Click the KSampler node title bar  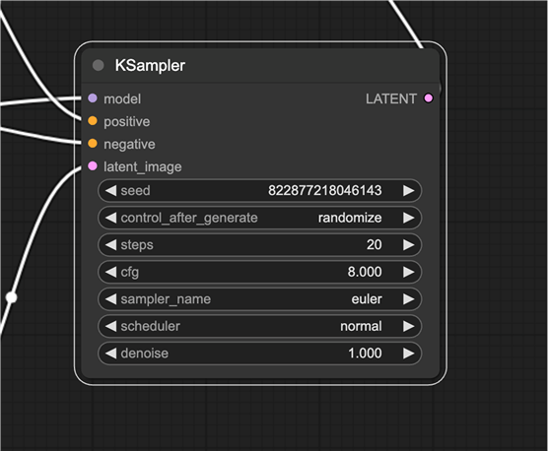click(260, 65)
